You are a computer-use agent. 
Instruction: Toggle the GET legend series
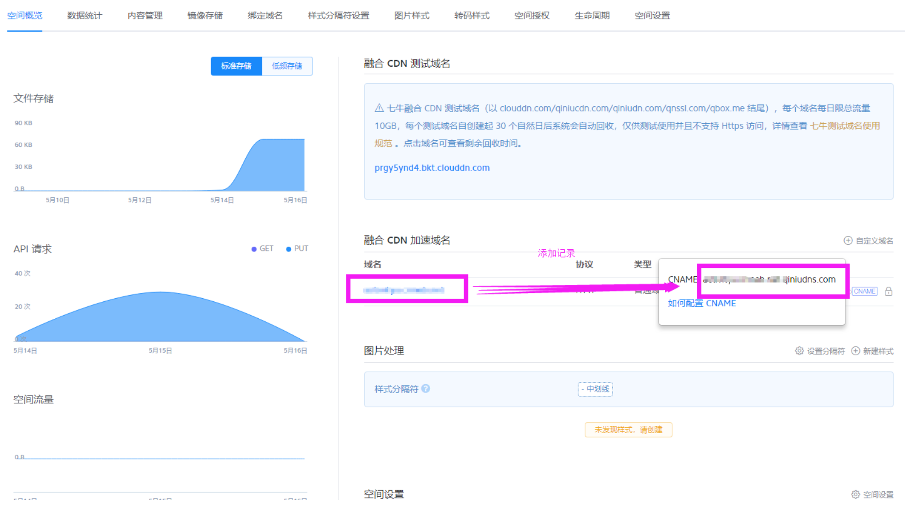(262, 248)
